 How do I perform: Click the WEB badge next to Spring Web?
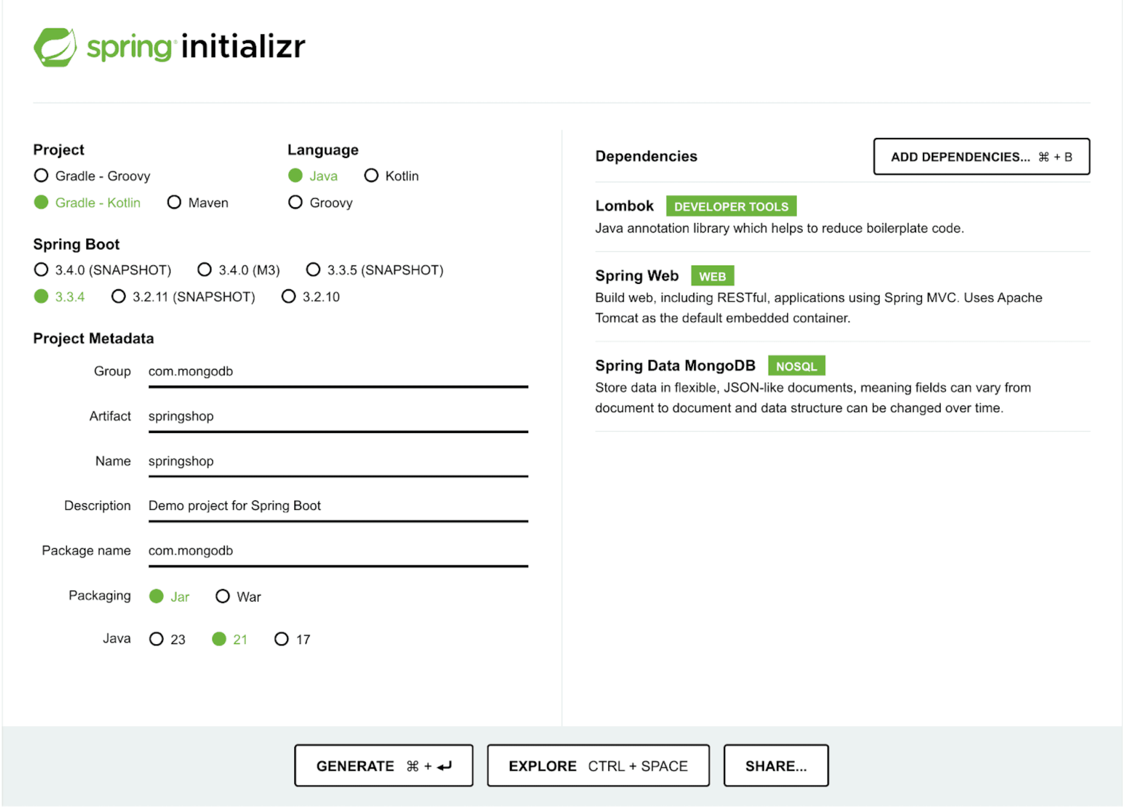tap(712, 276)
